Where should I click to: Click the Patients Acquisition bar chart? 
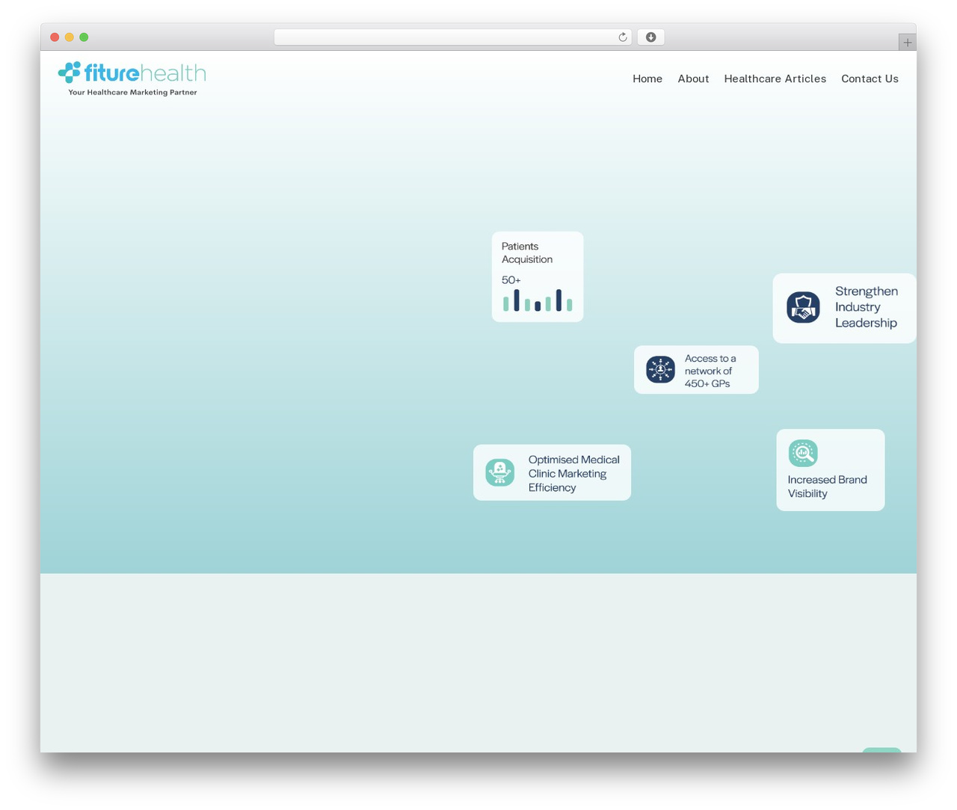coord(538,300)
